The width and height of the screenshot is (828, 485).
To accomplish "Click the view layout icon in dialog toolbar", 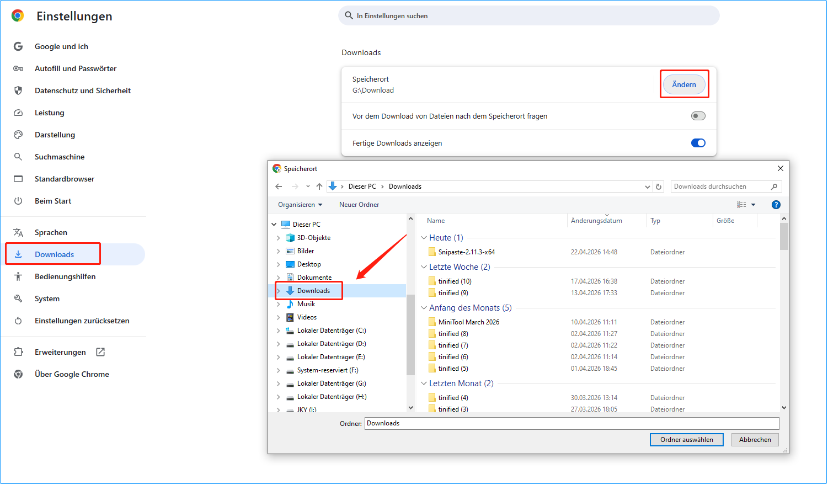I will [741, 205].
